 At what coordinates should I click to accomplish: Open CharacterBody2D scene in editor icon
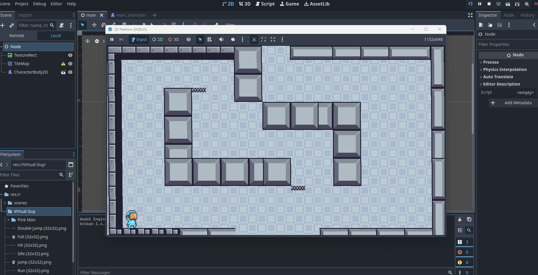click(x=63, y=72)
